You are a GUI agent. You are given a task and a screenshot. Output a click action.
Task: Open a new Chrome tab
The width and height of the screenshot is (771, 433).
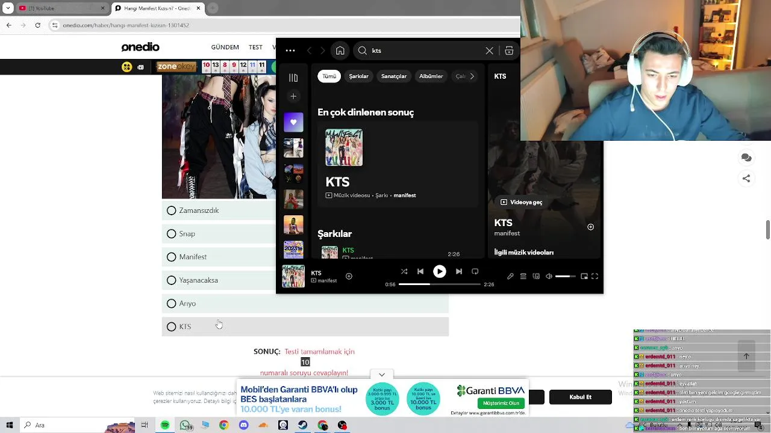click(x=213, y=8)
